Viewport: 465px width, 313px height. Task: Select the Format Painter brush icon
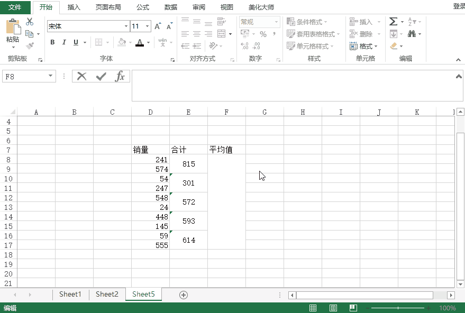click(x=30, y=45)
